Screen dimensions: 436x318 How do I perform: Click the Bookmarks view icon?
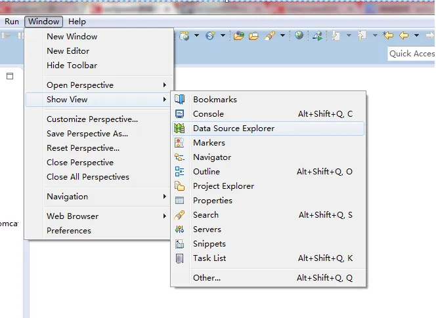coord(179,99)
